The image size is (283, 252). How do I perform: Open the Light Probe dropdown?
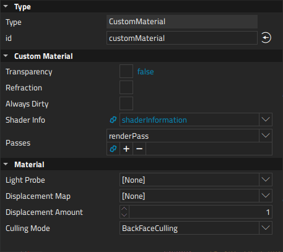click(x=266, y=180)
